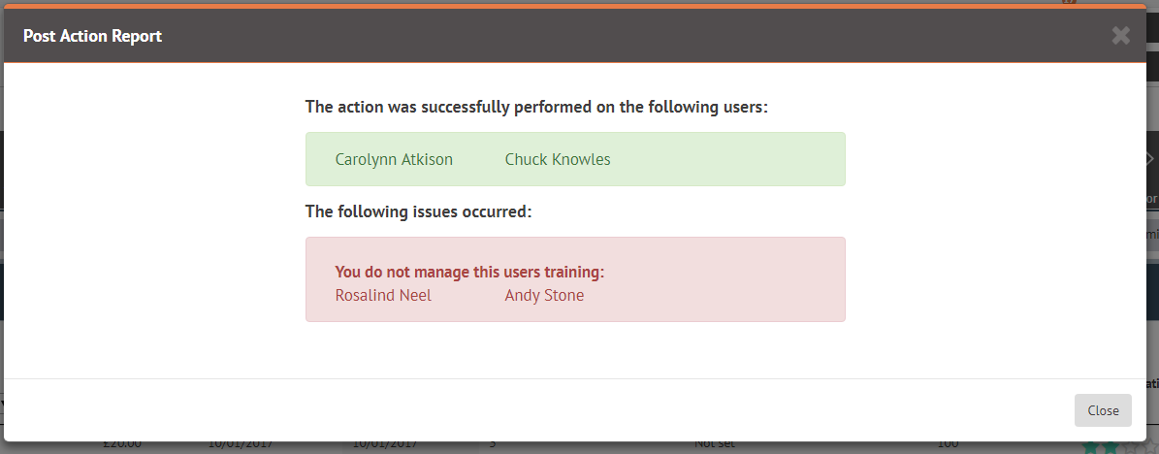Click the £20.00 value behind the dialog

tap(121, 444)
